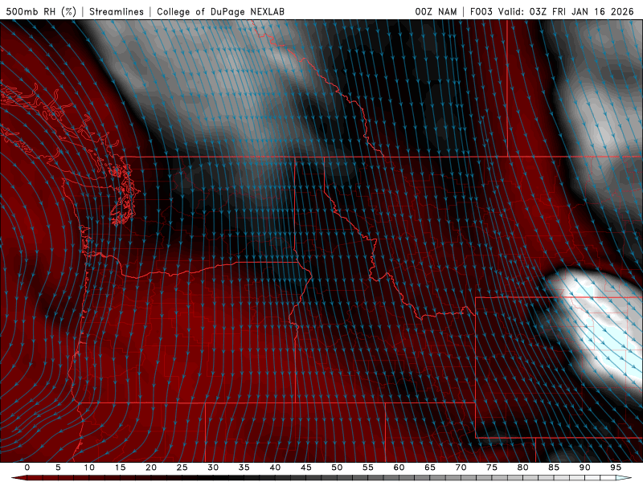Click the color scale value "70"
Viewport: 643px width, 482px height.
[461, 468]
